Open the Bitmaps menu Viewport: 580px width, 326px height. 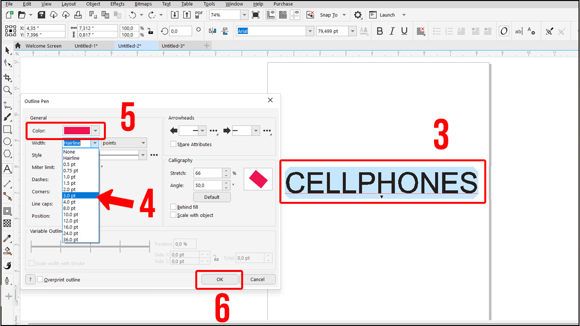click(143, 4)
